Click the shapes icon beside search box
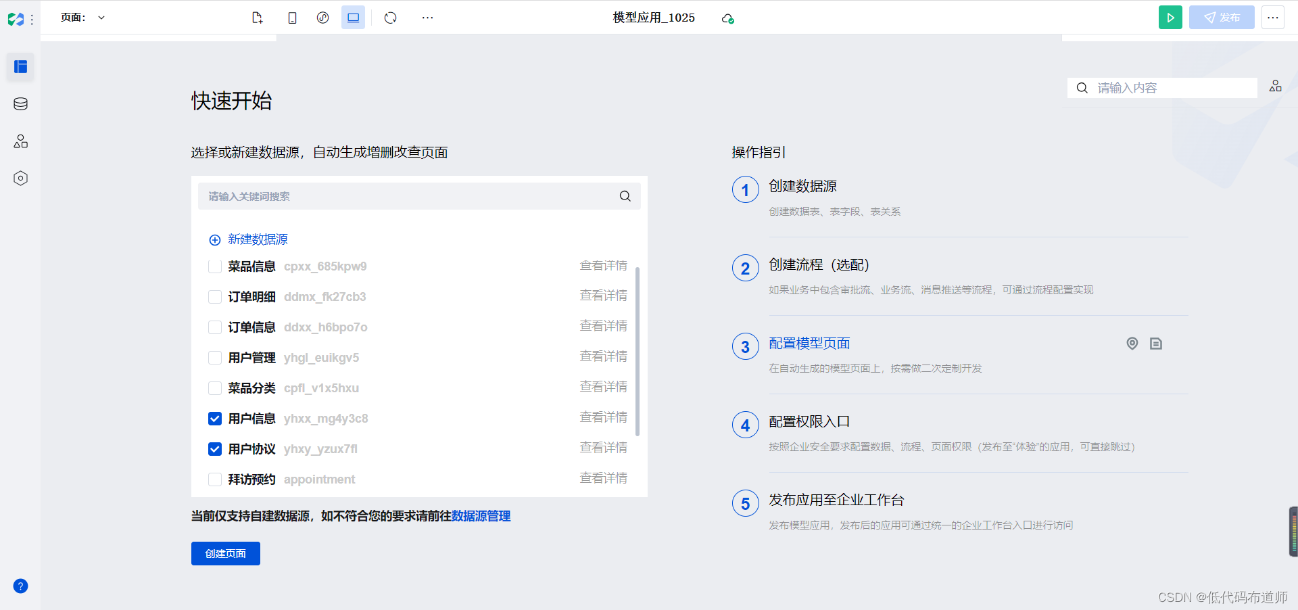The width and height of the screenshot is (1298, 610). coord(1276,86)
